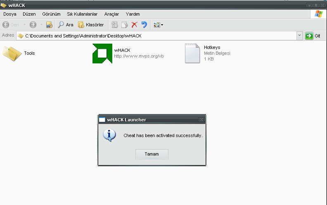Click the wHACK window title folder icon
Screen dimensions: 327x205
coord(4,5)
